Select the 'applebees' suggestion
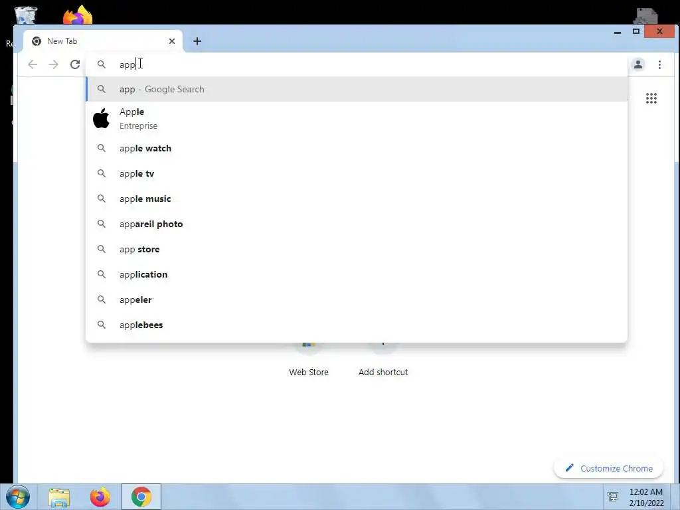Screen dimensions: 680x510 point(357,325)
